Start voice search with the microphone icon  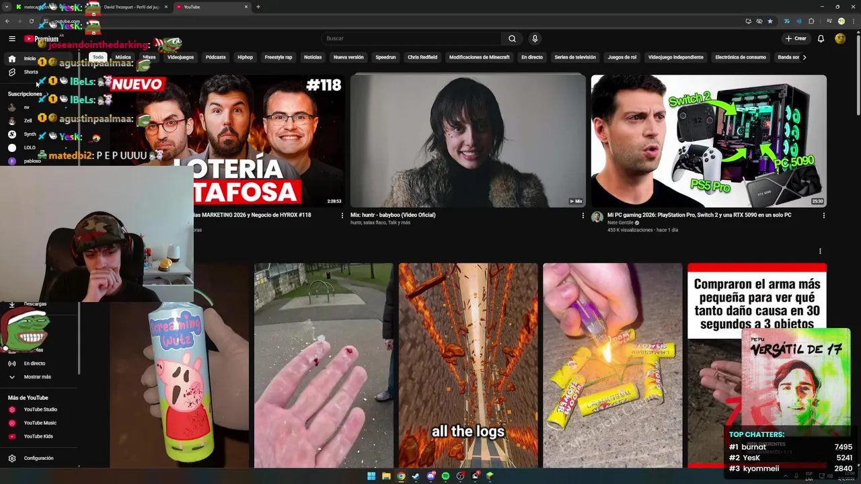535,38
